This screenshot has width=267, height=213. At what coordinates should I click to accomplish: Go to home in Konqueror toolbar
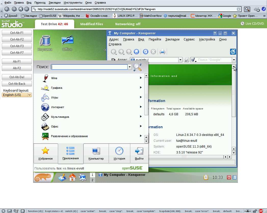136,52
